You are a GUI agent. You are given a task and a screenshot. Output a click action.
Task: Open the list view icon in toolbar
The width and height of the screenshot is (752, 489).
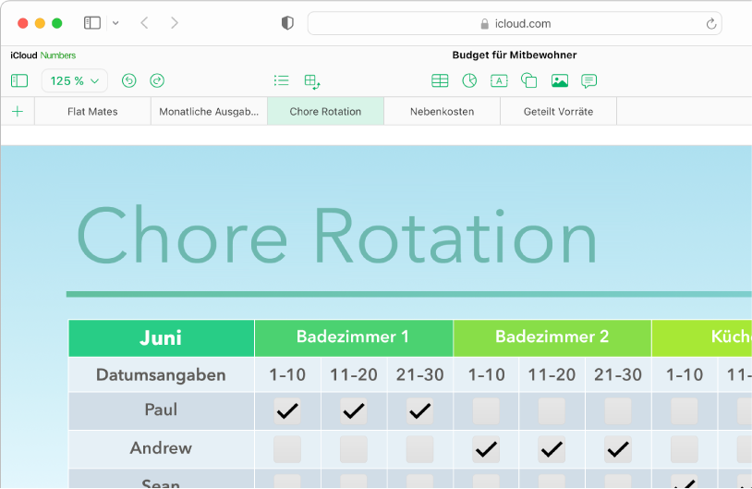point(282,80)
